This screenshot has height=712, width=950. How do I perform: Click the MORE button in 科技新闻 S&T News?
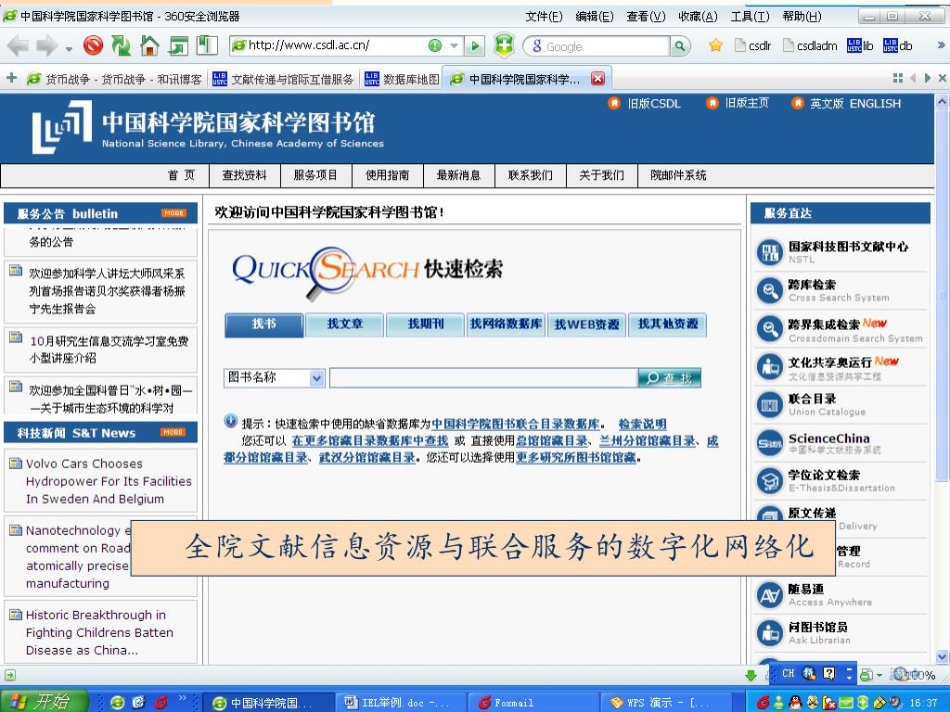point(173,432)
